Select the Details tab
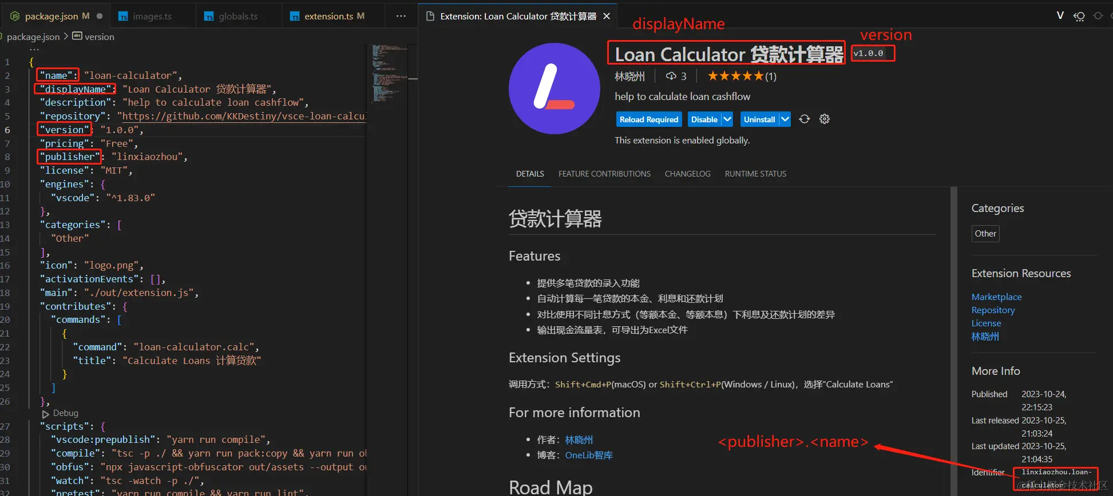The height and width of the screenshot is (496, 1113). click(x=530, y=174)
